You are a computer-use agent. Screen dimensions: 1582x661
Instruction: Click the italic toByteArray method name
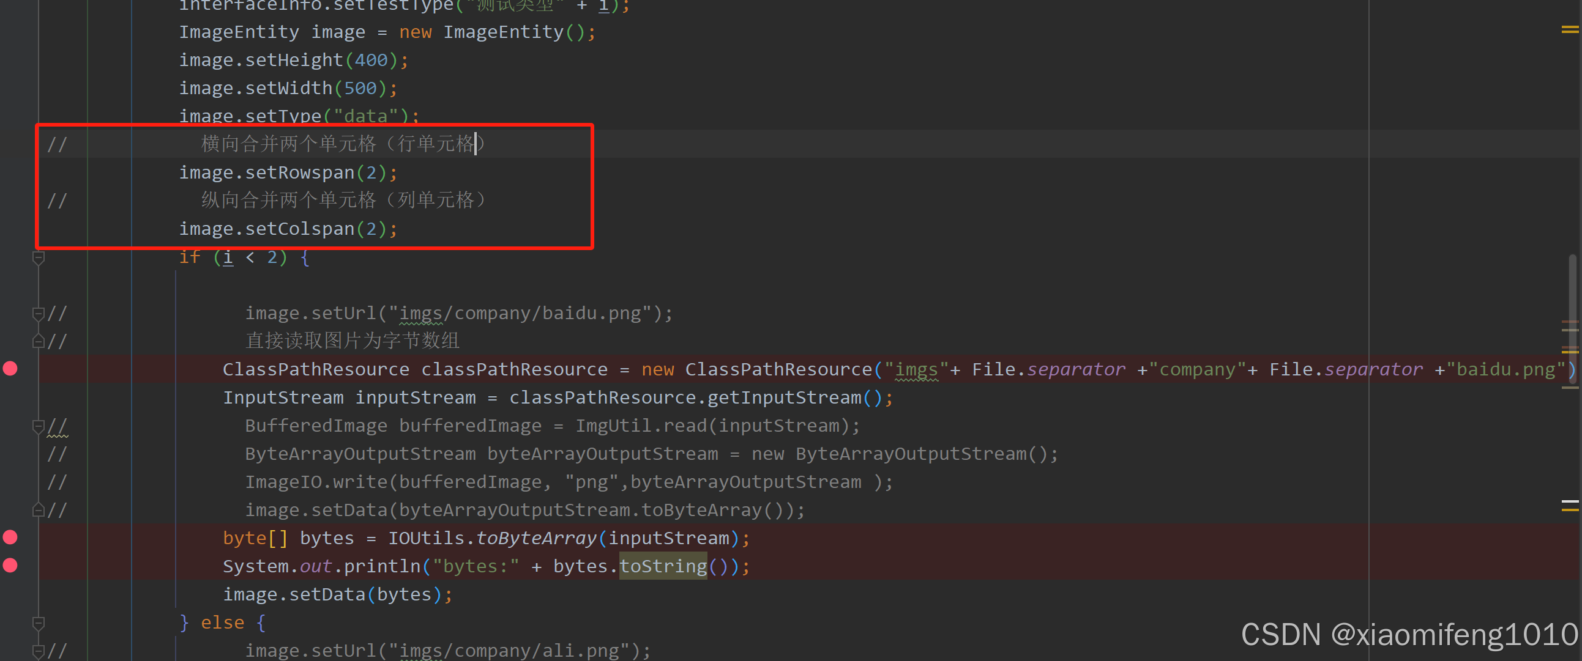click(x=536, y=538)
